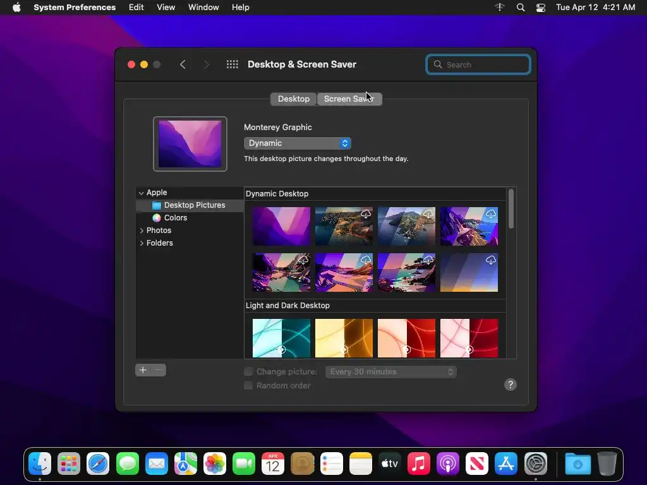Open the Every 30 minutes dropdown
Image resolution: width=647 pixels, height=485 pixels.
(390, 371)
